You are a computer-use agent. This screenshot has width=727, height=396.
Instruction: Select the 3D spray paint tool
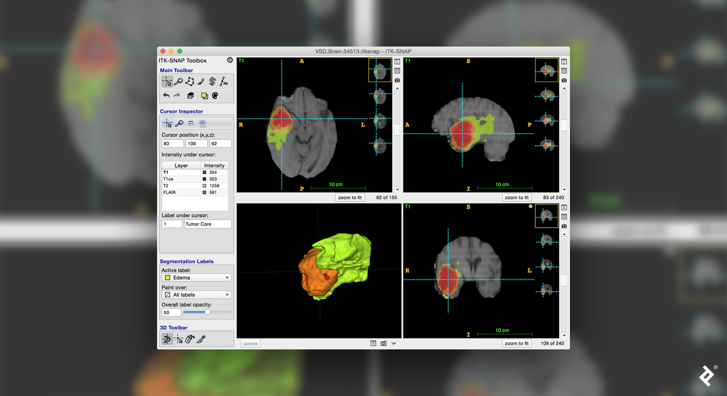point(189,339)
